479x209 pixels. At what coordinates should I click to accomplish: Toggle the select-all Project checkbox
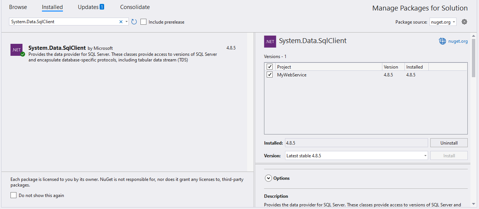pos(270,67)
